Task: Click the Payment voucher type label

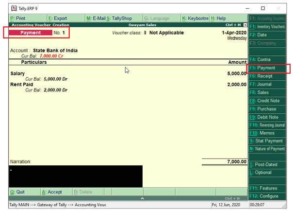Action: (x=31, y=33)
